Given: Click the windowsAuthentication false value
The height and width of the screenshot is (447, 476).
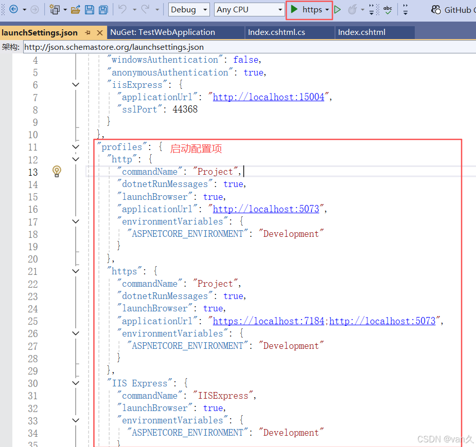Looking at the screenshot, I should click(x=246, y=60).
